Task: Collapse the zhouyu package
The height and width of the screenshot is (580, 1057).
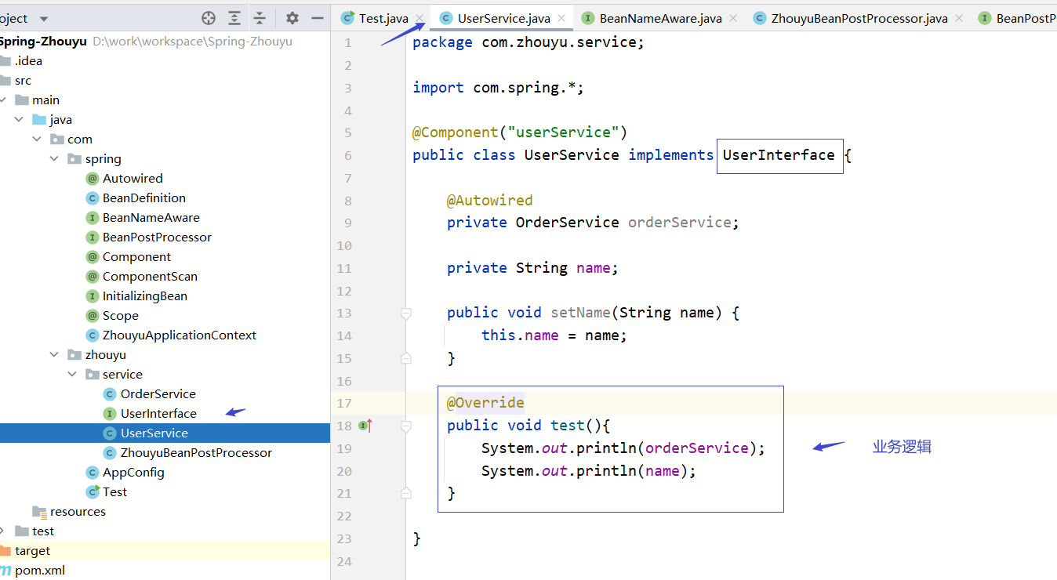Action: [x=55, y=354]
